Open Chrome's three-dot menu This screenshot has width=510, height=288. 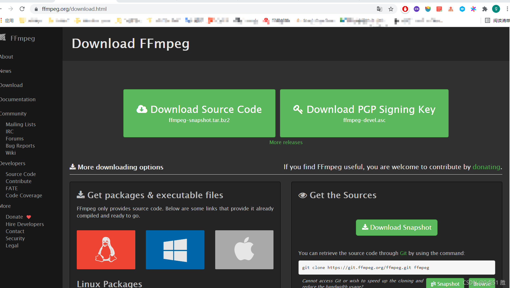(x=507, y=9)
